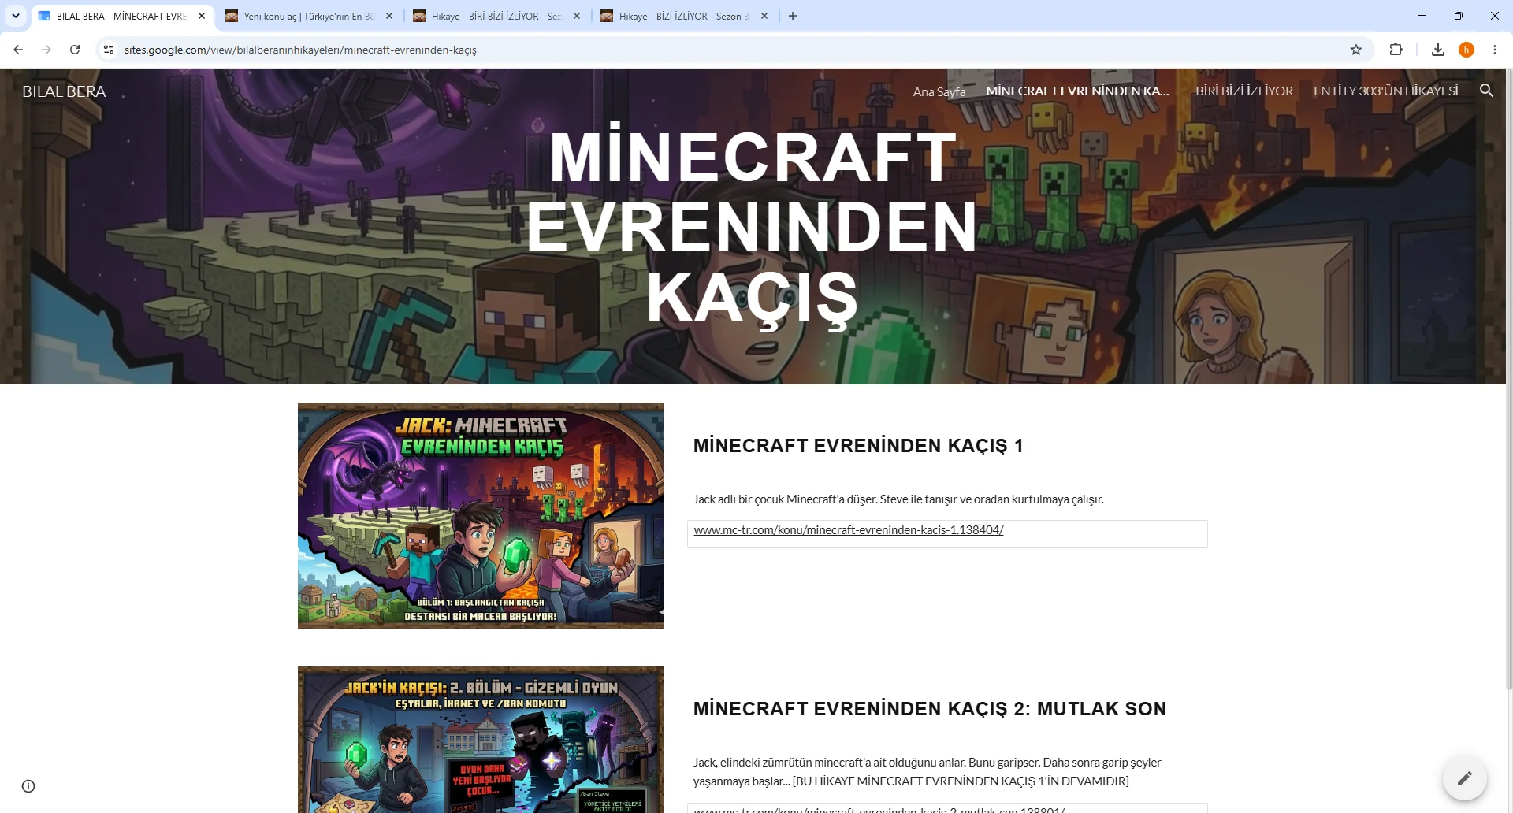Click the address bar URL field
The width and height of the screenshot is (1513, 813).
pos(733,50)
